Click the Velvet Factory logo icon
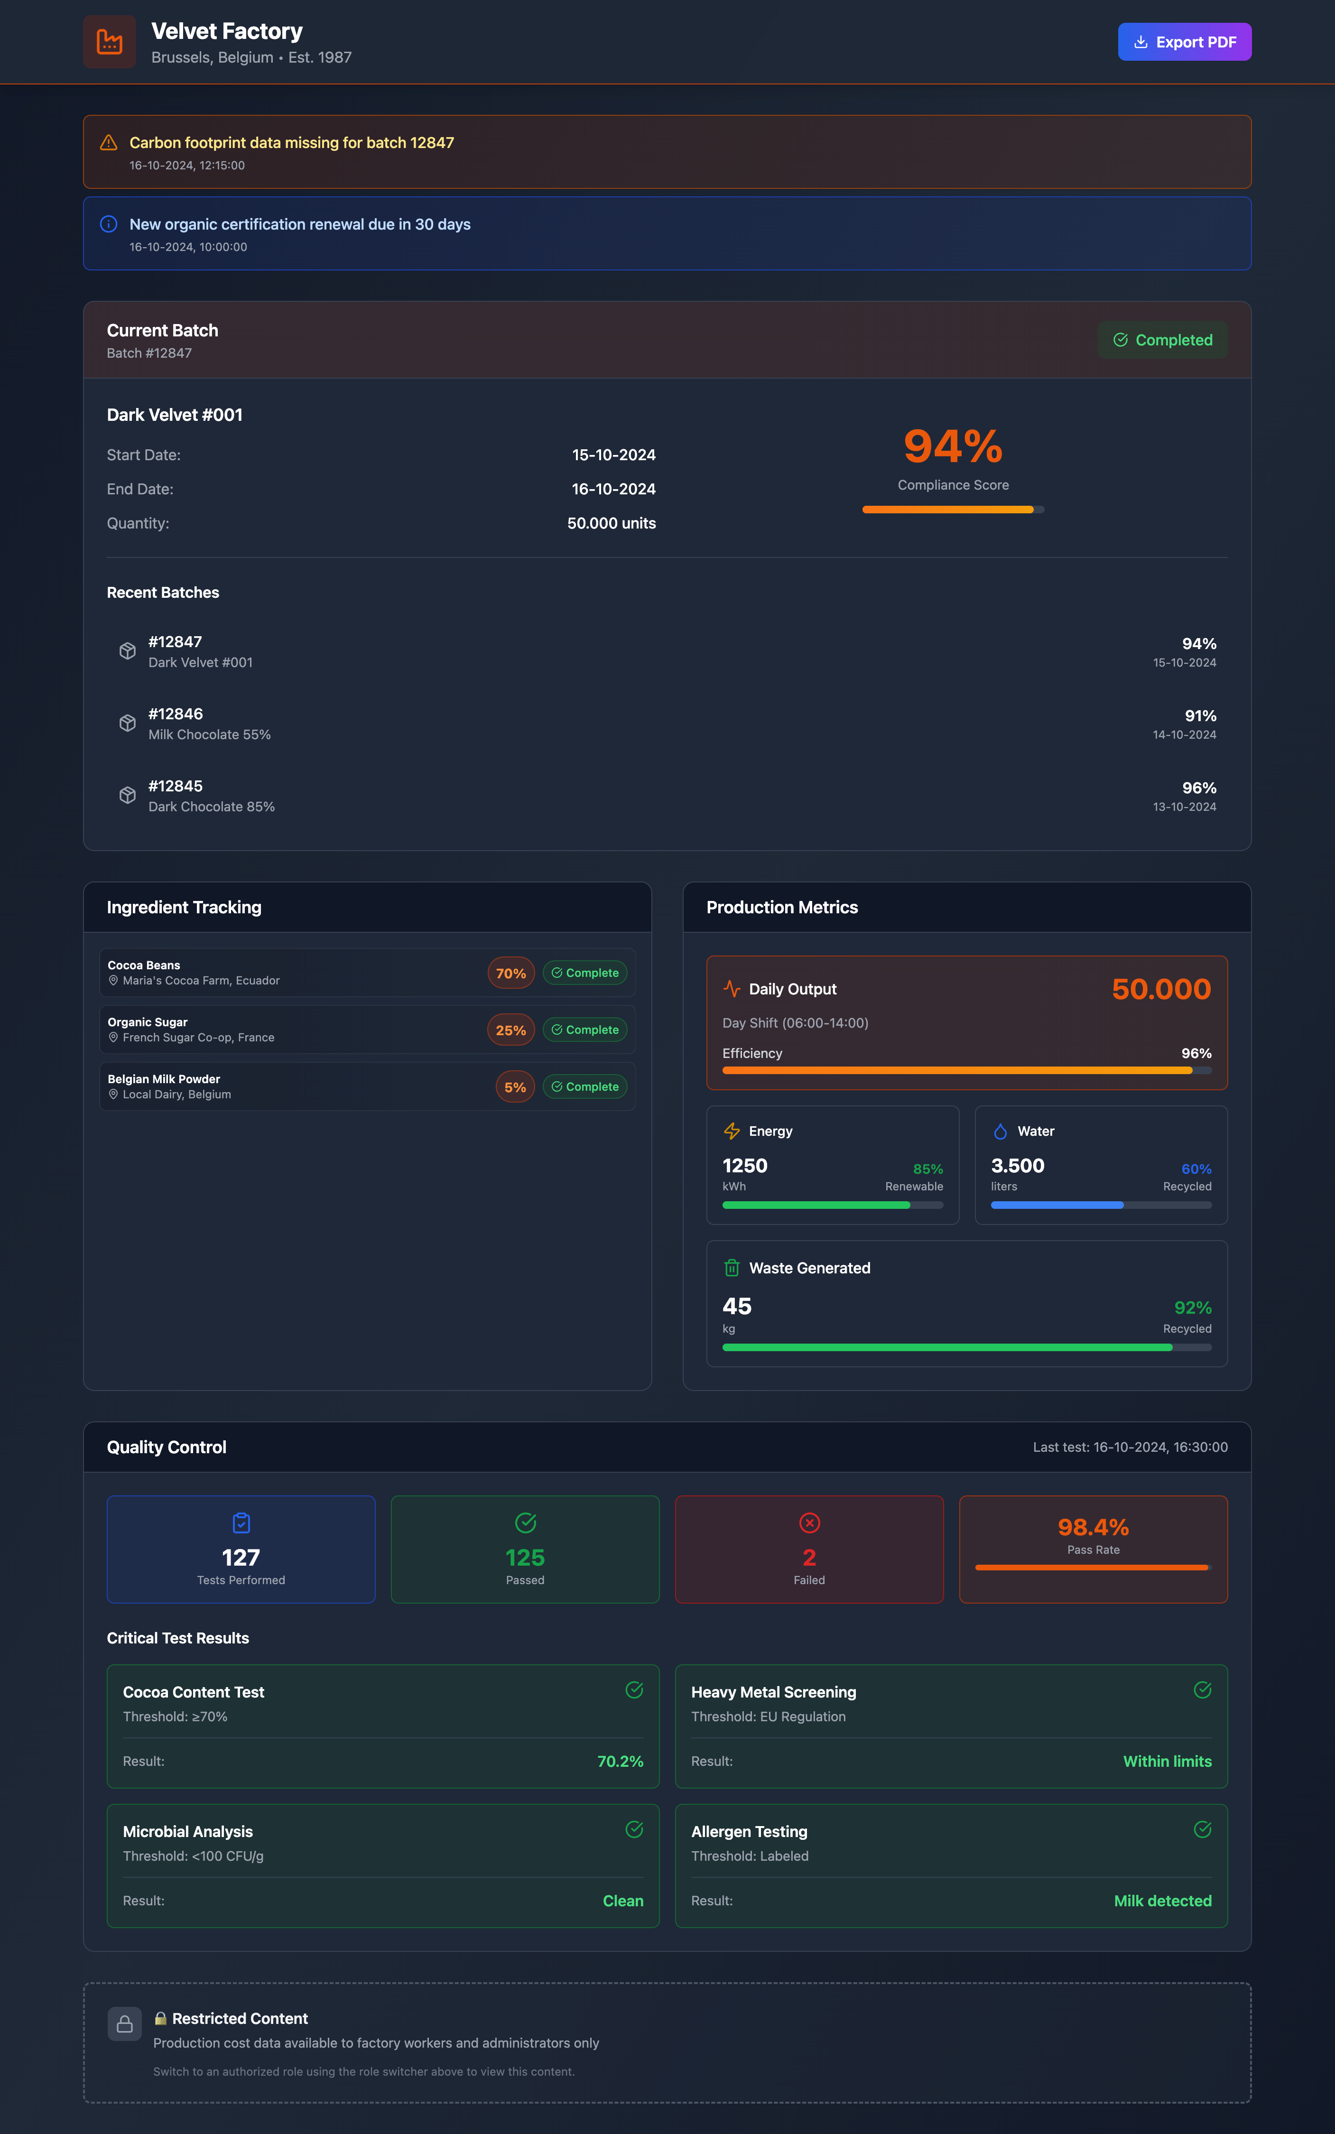This screenshot has height=2134, width=1335. 110,41
